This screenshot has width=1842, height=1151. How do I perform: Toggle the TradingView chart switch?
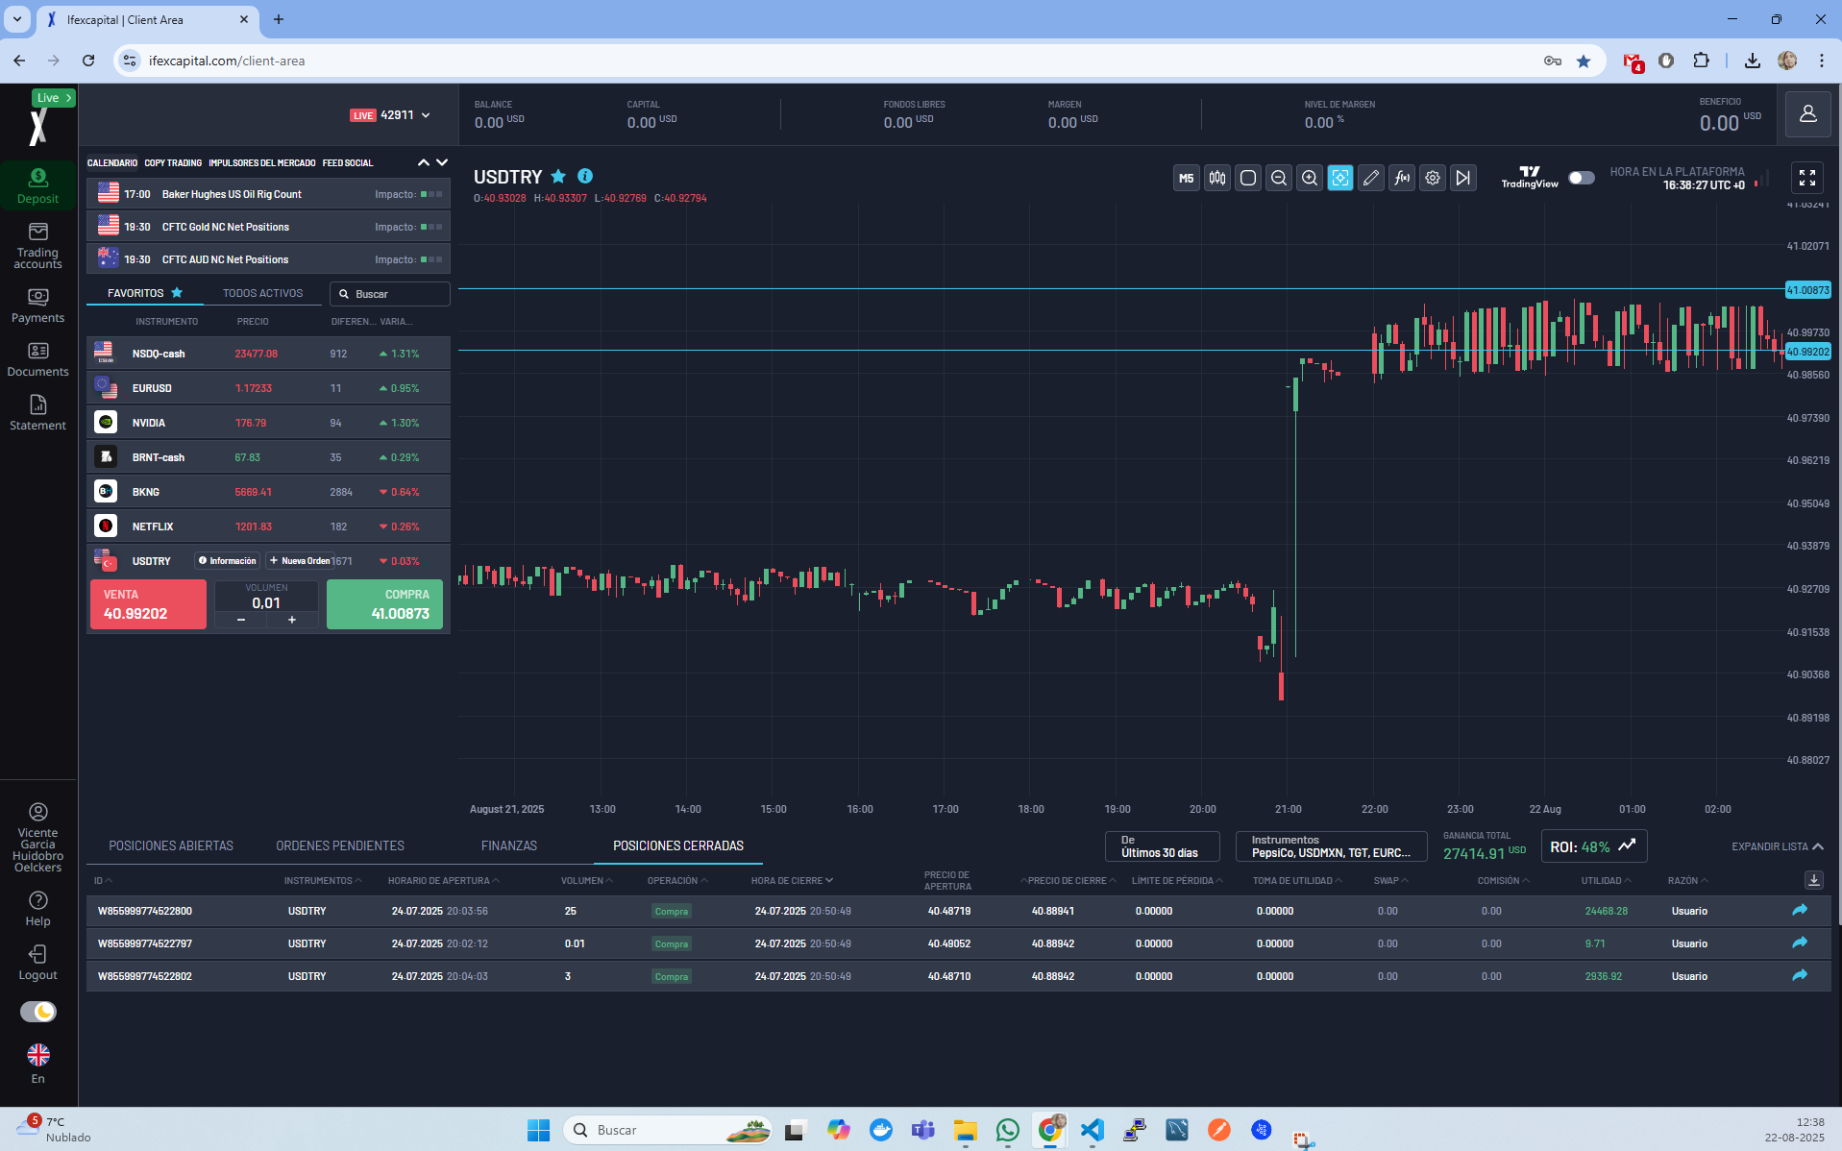click(x=1581, y=178)
